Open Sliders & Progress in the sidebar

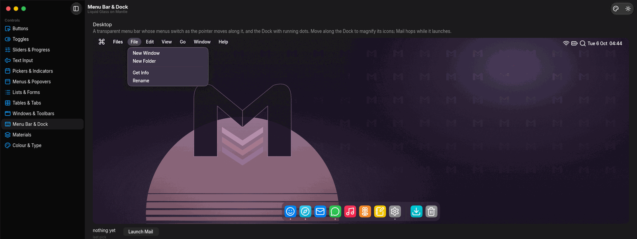click(x=42, y=50)
